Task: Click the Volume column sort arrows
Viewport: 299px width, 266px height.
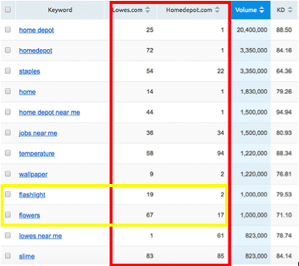Action: (262, 9)
